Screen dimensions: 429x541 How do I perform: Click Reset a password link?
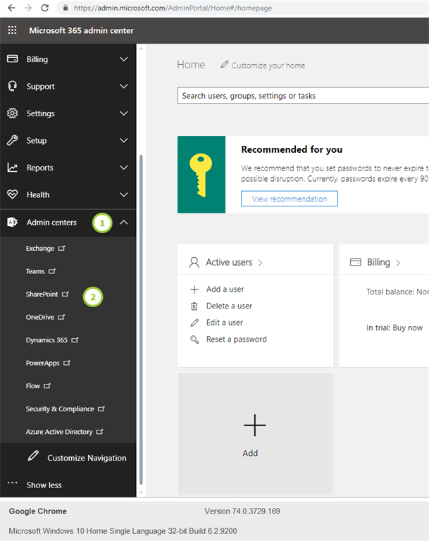237,340
